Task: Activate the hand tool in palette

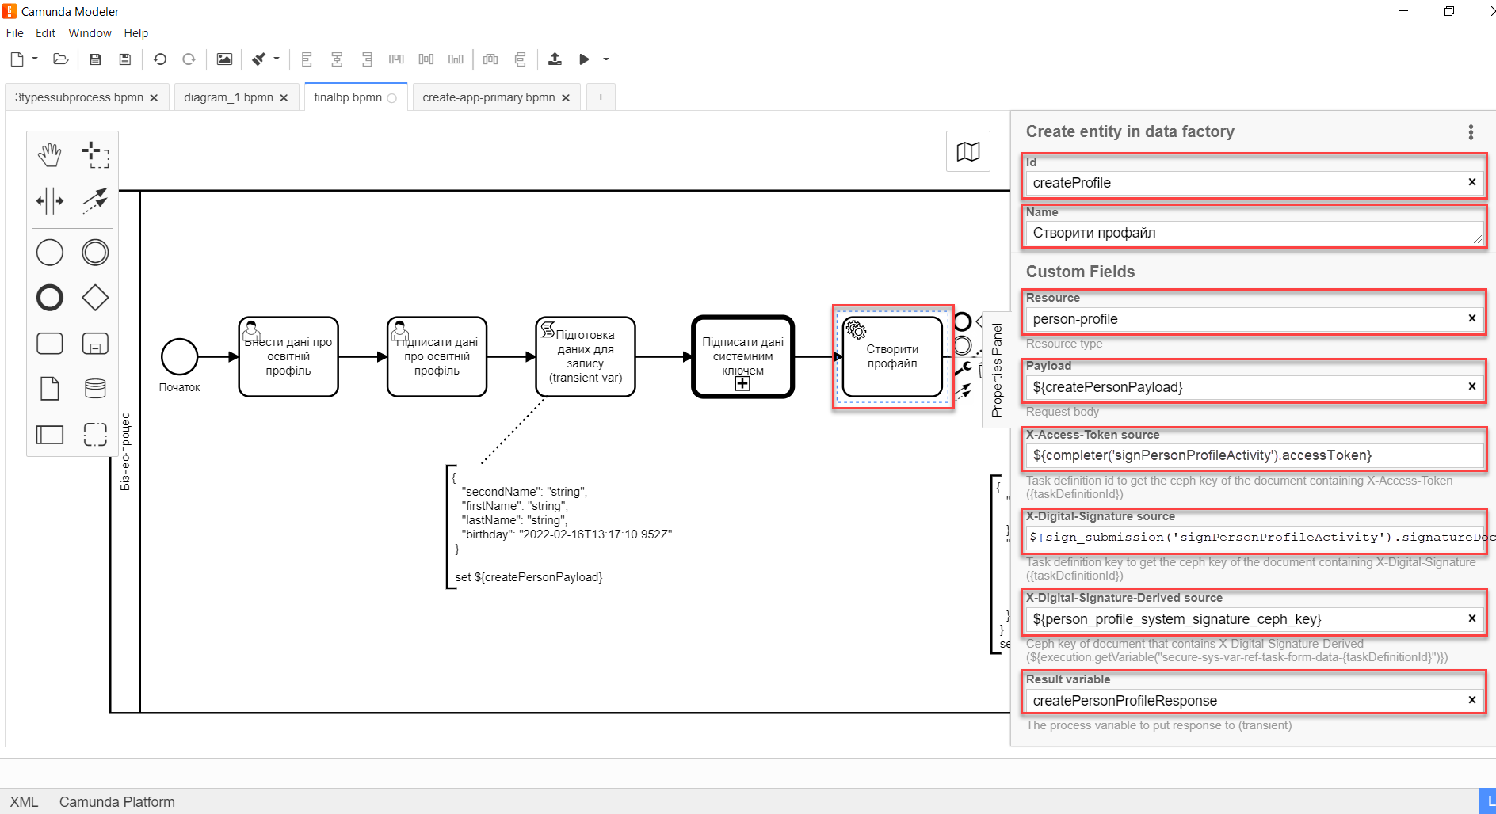Action: [x=50, y=155]
